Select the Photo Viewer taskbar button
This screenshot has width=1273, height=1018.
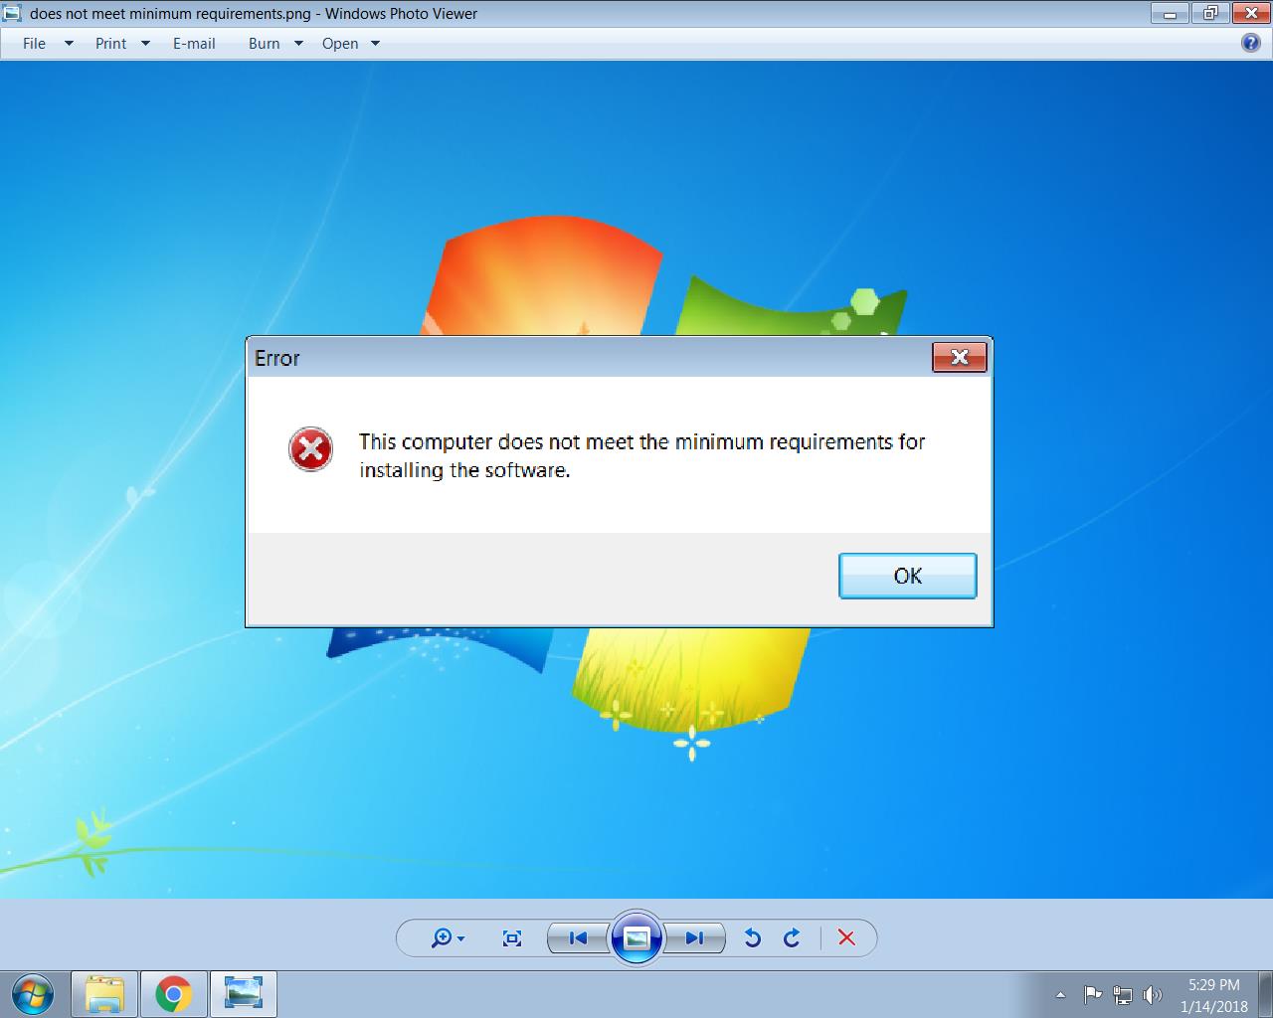[243, 994]
